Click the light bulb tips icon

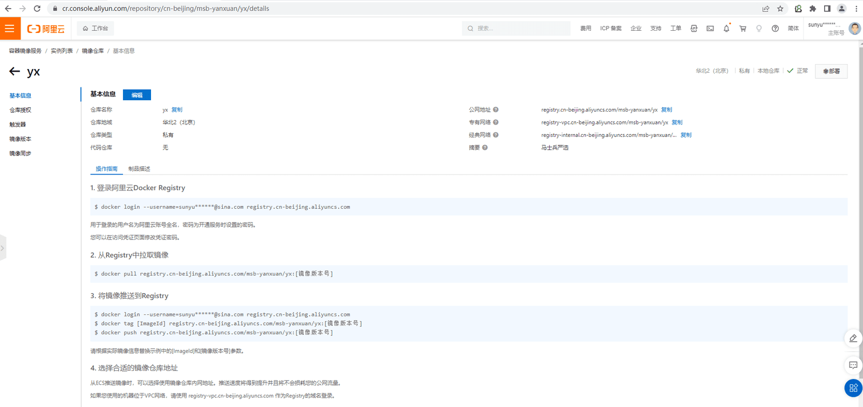pyautogui.click(x=759, y=29)
